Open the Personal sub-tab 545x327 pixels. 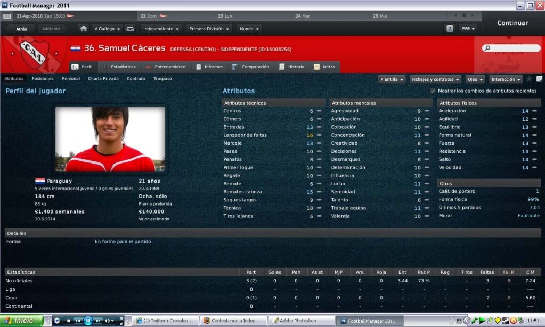(71, 78)
